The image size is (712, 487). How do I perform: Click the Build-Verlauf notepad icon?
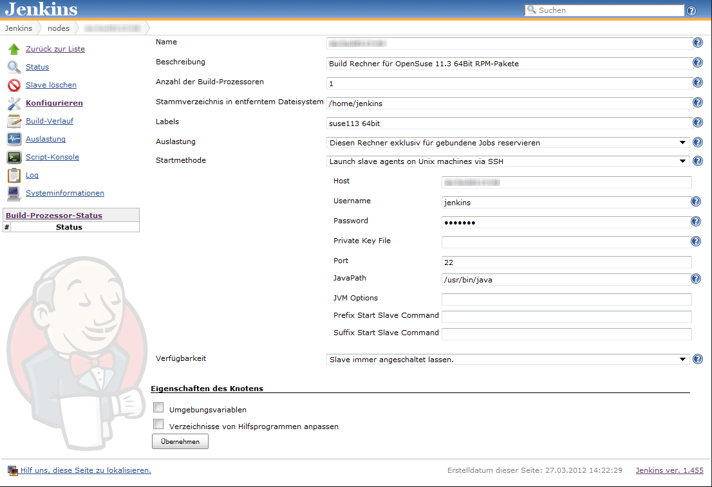click(14, 122)
